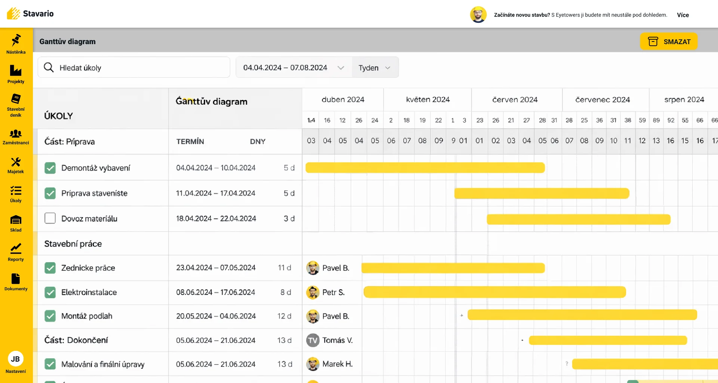Screen dimensions: 718x383
Task: Select the Montáž podlah Gantt bar
Action: pyautogui.click(x=583, y=315)
